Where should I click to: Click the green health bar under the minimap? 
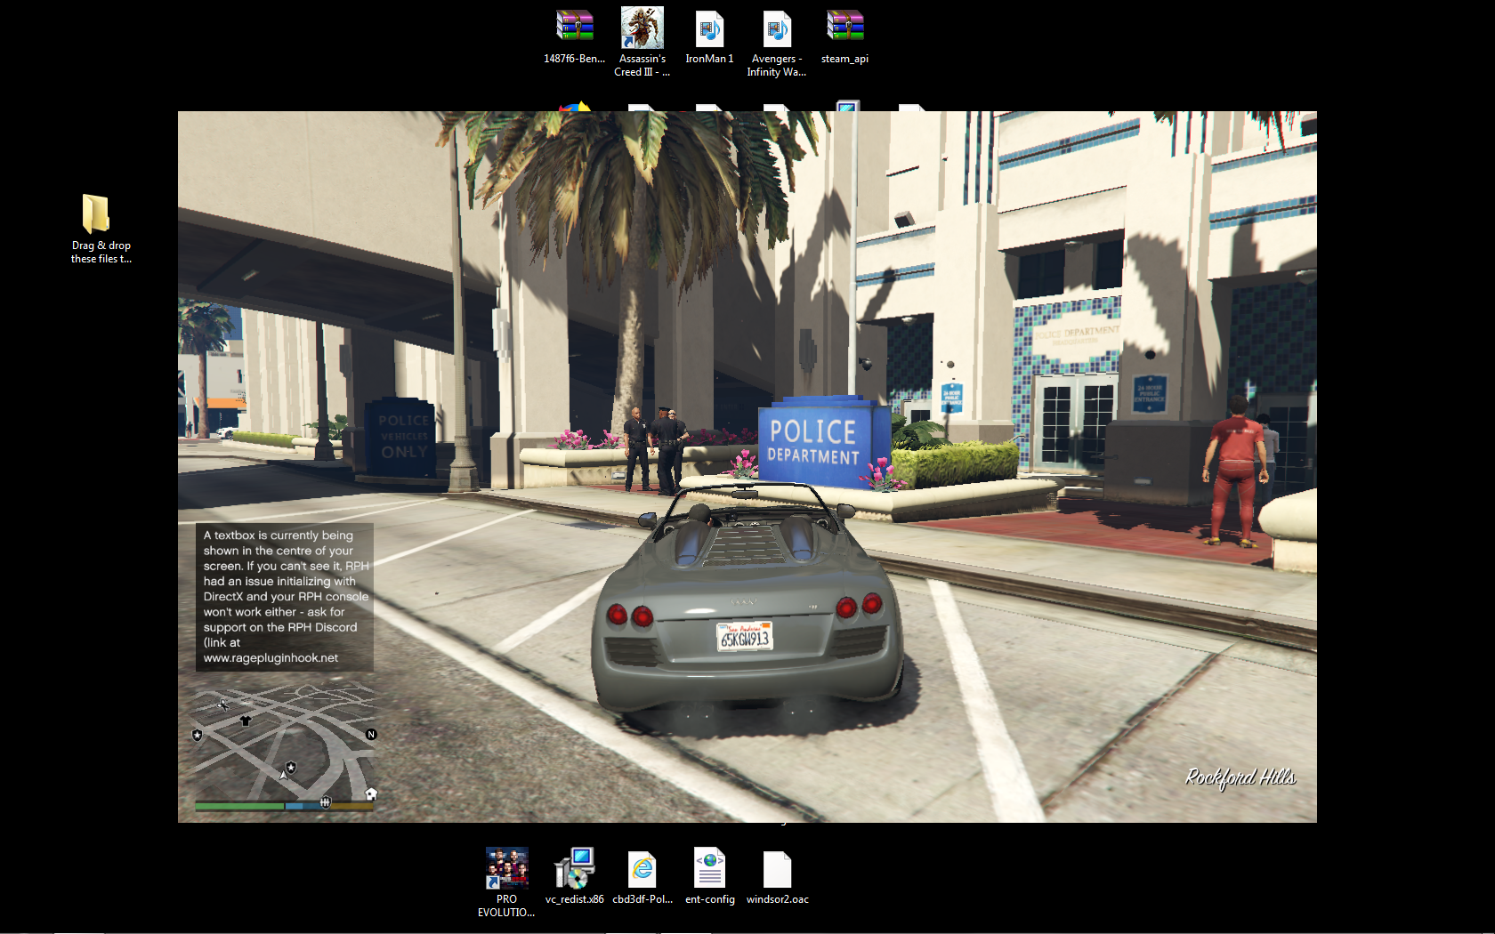239,807
